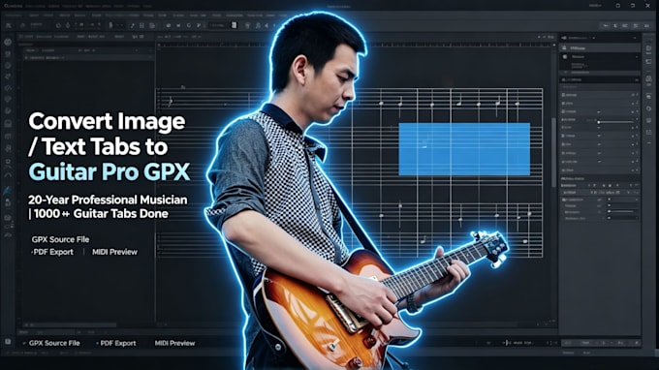Click the score view's vertical scrollbar
Screen dimensions: 659x370
click(x=553, y=152)
